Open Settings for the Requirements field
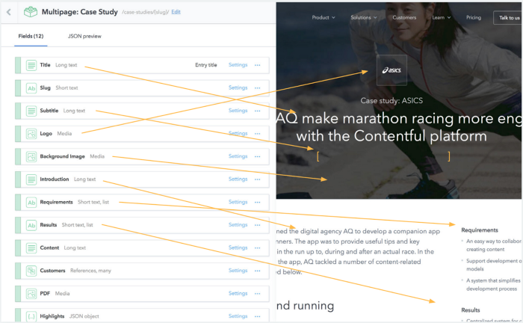523x323 pixels. [x=238, y=202]
